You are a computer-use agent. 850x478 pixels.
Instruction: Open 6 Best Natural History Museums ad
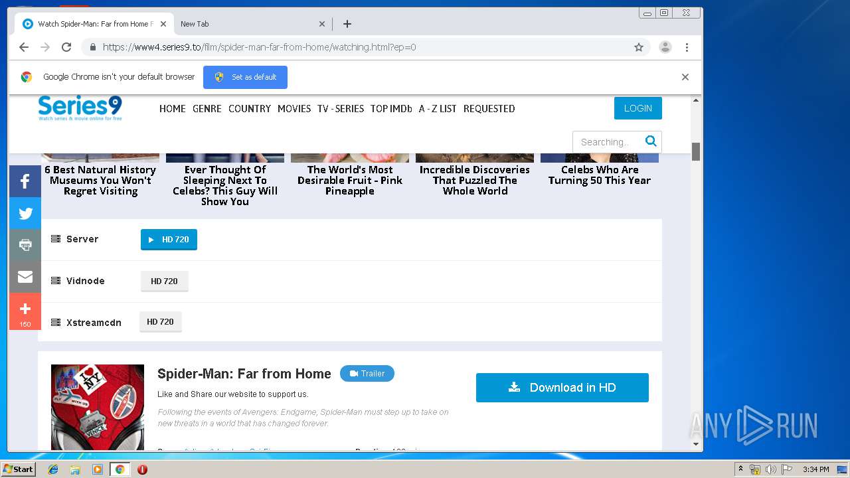click(100, 180)
